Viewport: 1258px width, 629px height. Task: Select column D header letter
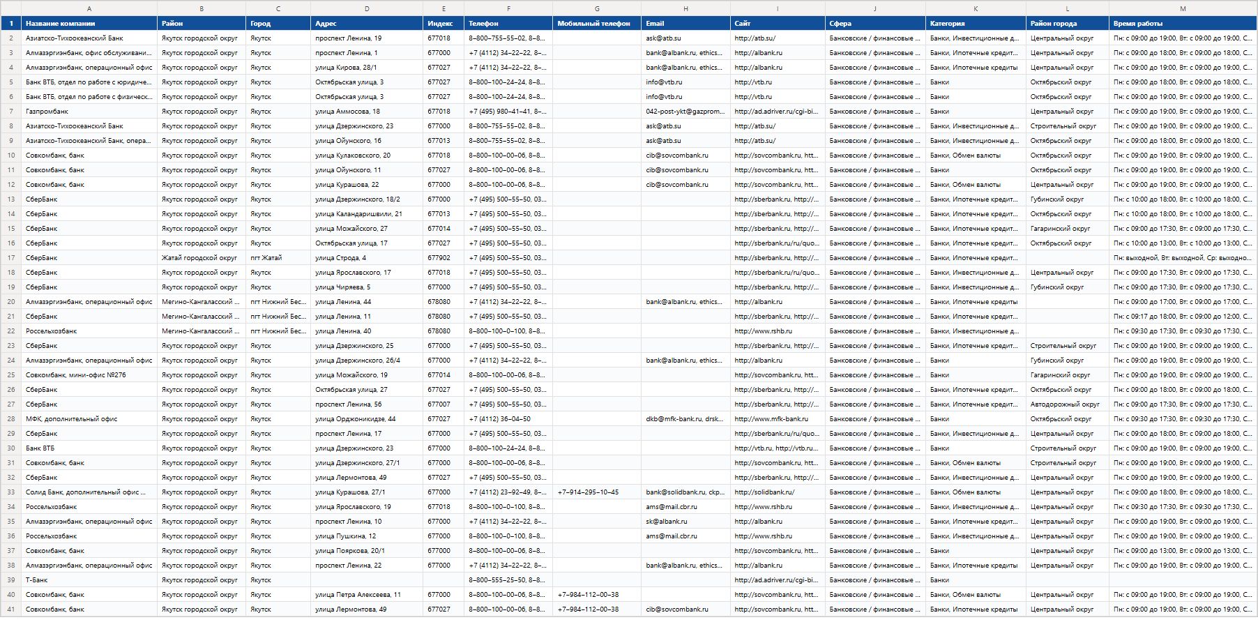pos(367,8)
